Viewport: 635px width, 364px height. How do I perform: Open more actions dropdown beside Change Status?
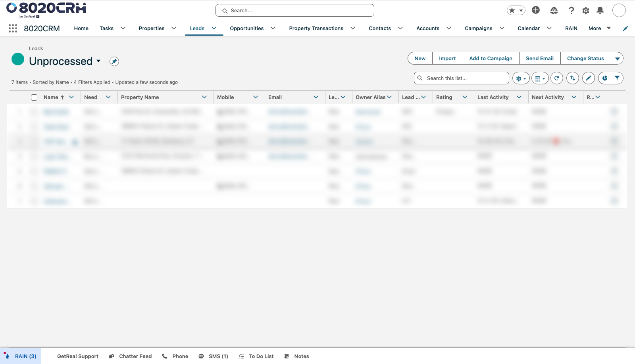(x=617, y=59)
